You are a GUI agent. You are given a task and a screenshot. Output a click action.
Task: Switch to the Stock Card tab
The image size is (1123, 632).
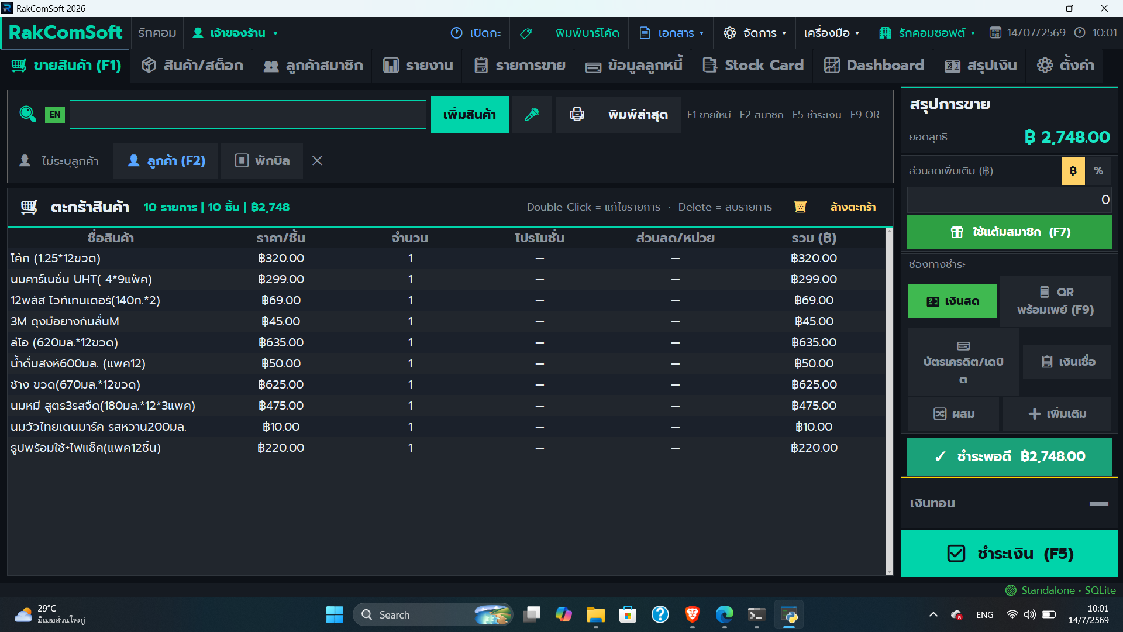pos(753,65)
